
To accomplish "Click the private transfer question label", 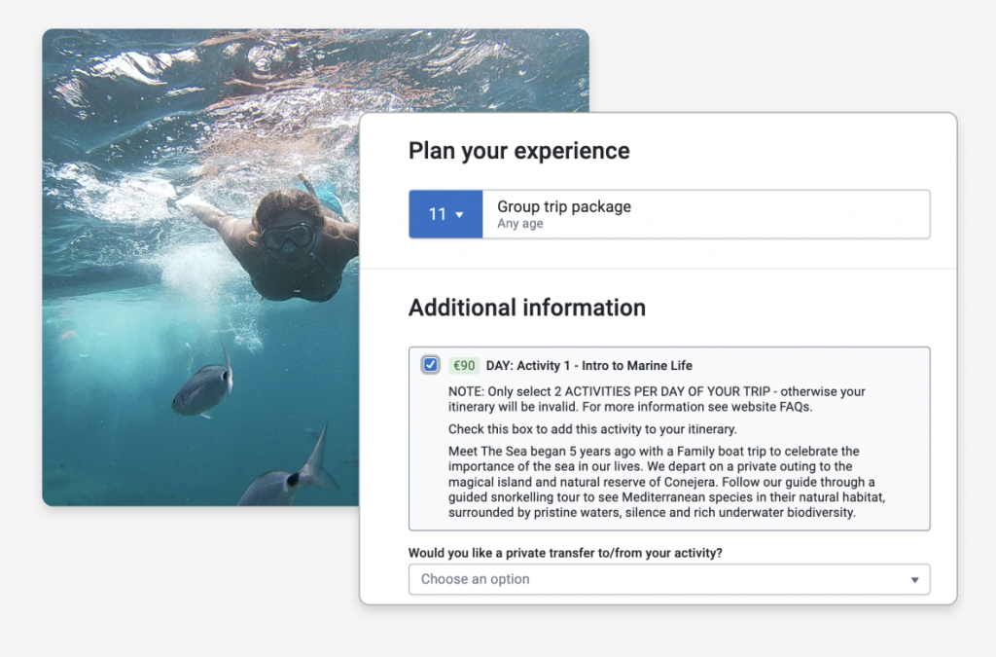I will pyautogui.click(x=565, y=553).
